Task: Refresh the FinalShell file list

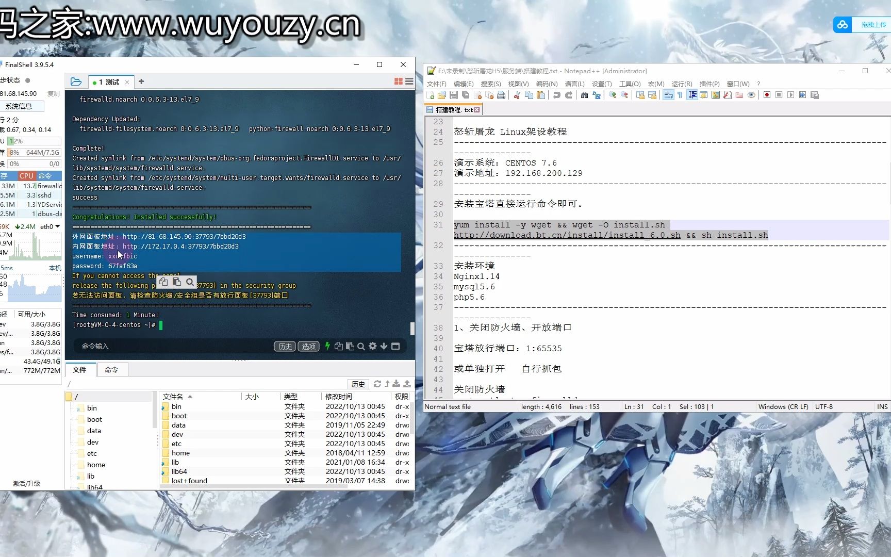Action: [x=377, y=384]
